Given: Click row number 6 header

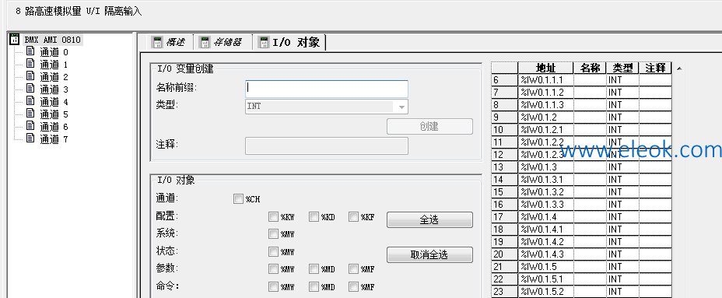Looking at the screenshot, I should tap(505, 80).
